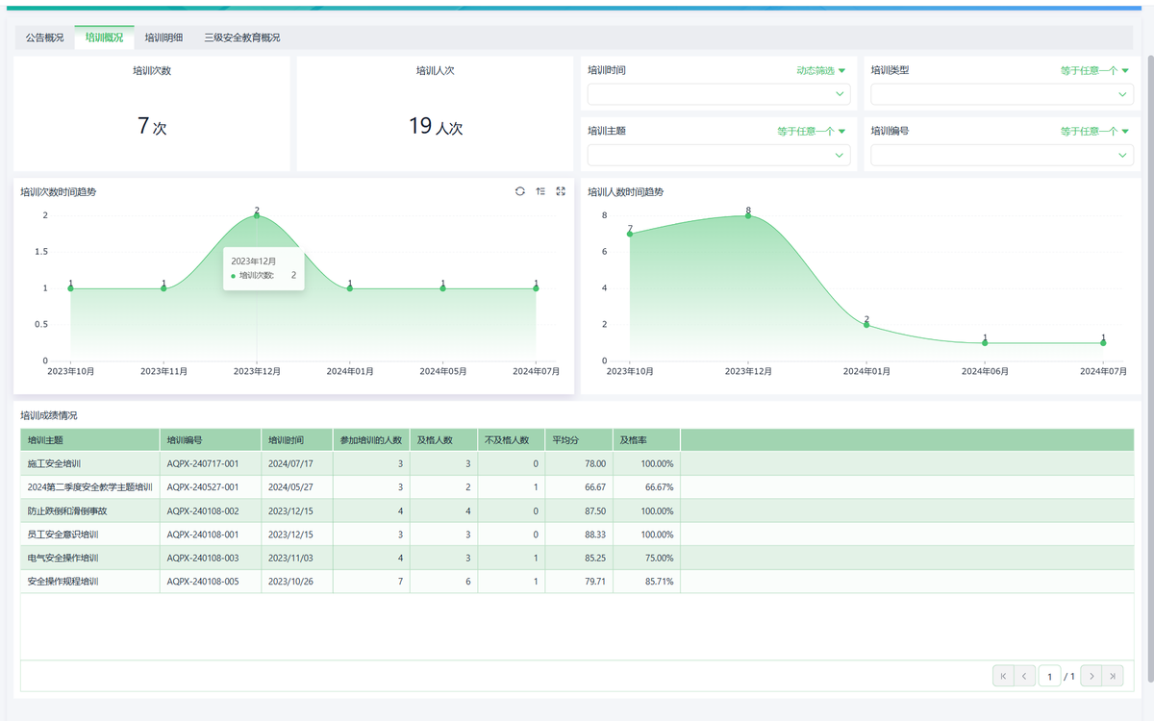Click the page number input field
The image size is (1154, 721).
coord(1049,677)
